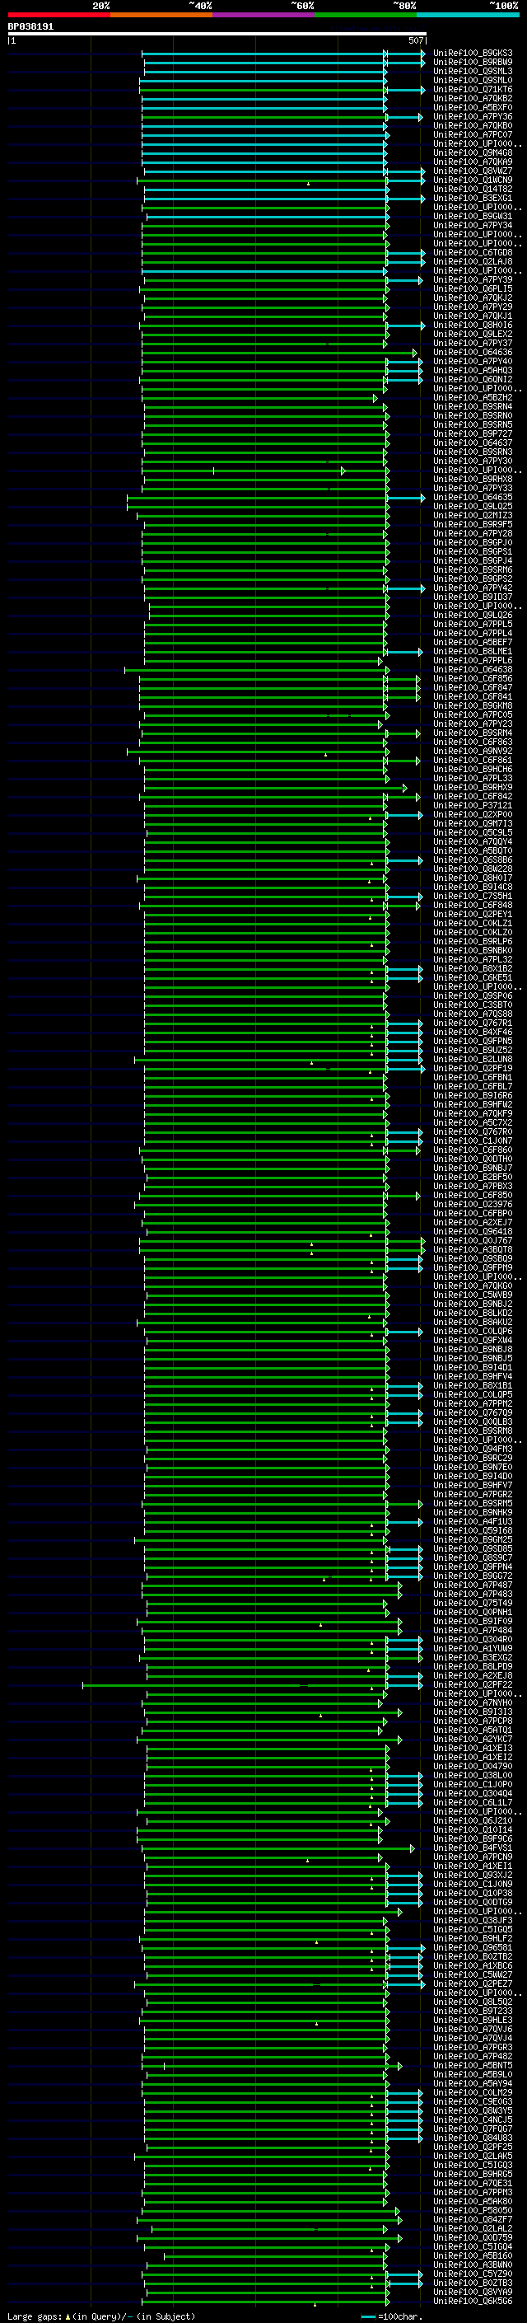
Task: Select hit label UniRef100_C0LM29
Action: tap(473, 2093)
